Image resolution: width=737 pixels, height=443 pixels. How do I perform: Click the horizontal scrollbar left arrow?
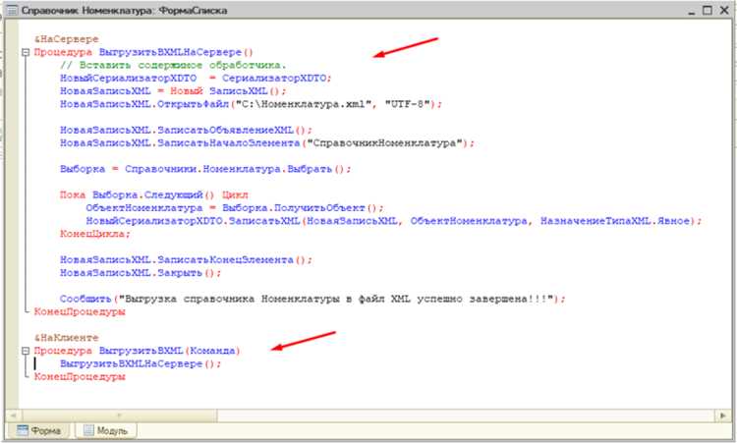(x=13, y=415)
